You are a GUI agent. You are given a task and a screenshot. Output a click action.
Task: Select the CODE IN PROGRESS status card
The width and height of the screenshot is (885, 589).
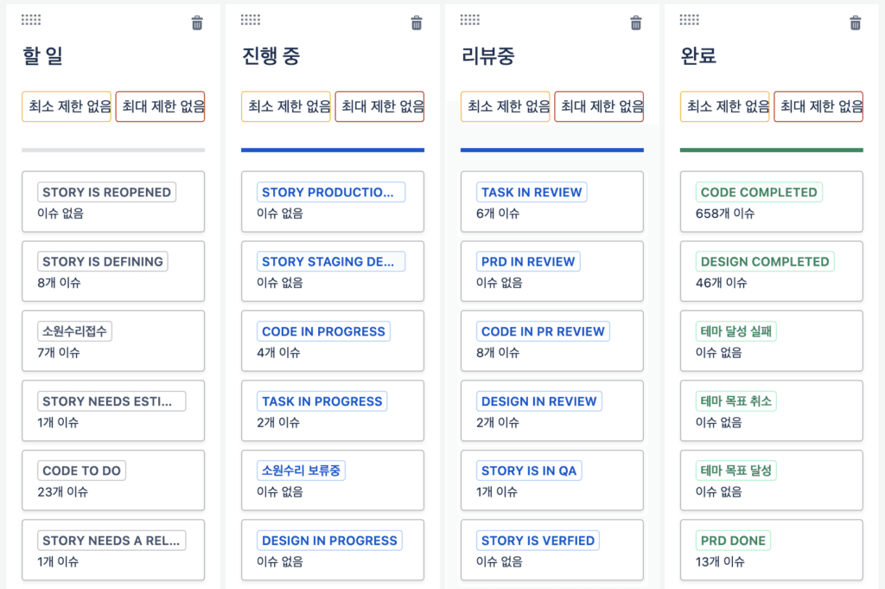pyautogui.click(x=333, y=341)
